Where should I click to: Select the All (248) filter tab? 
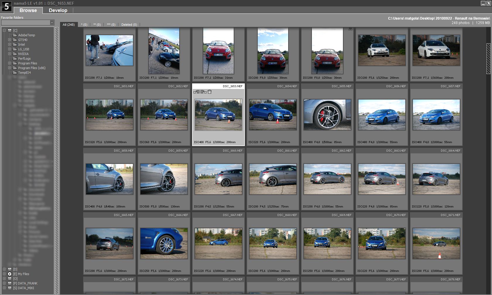point(69,25)
